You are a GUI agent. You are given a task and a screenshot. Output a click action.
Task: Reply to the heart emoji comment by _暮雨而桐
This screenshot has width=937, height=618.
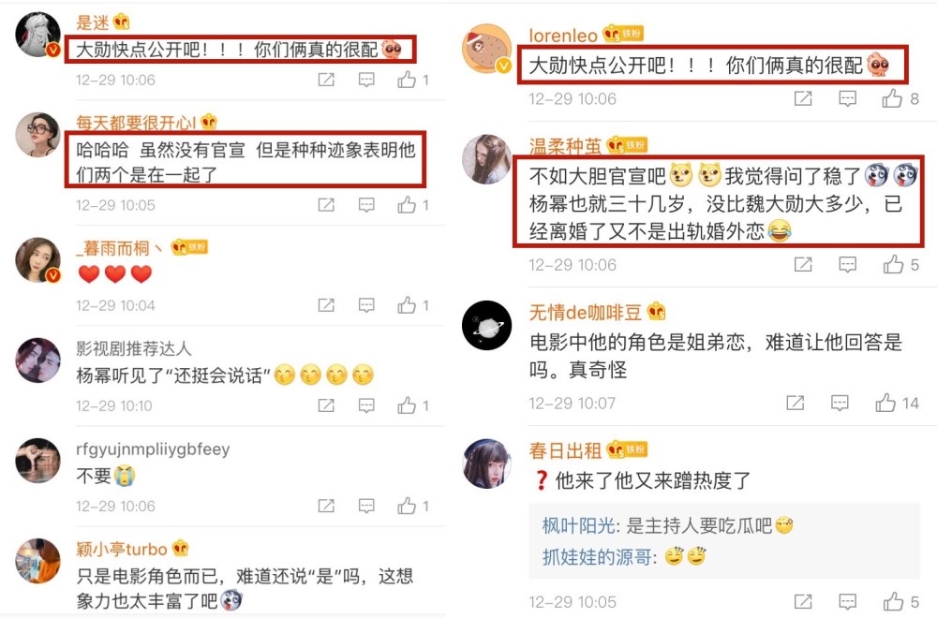(x=366, y=305)
